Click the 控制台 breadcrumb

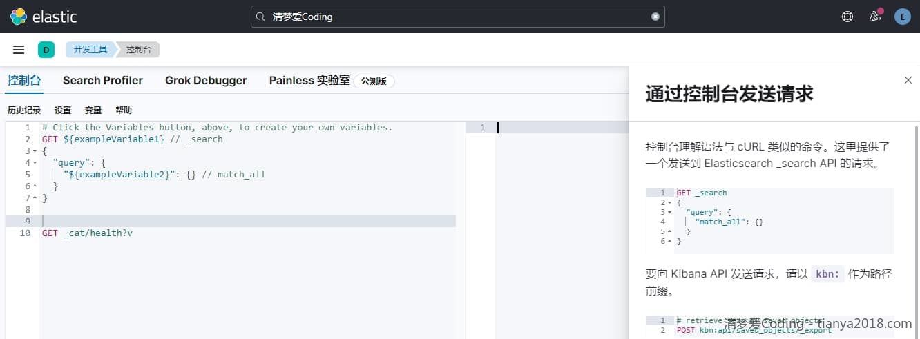tap(139, 50)
